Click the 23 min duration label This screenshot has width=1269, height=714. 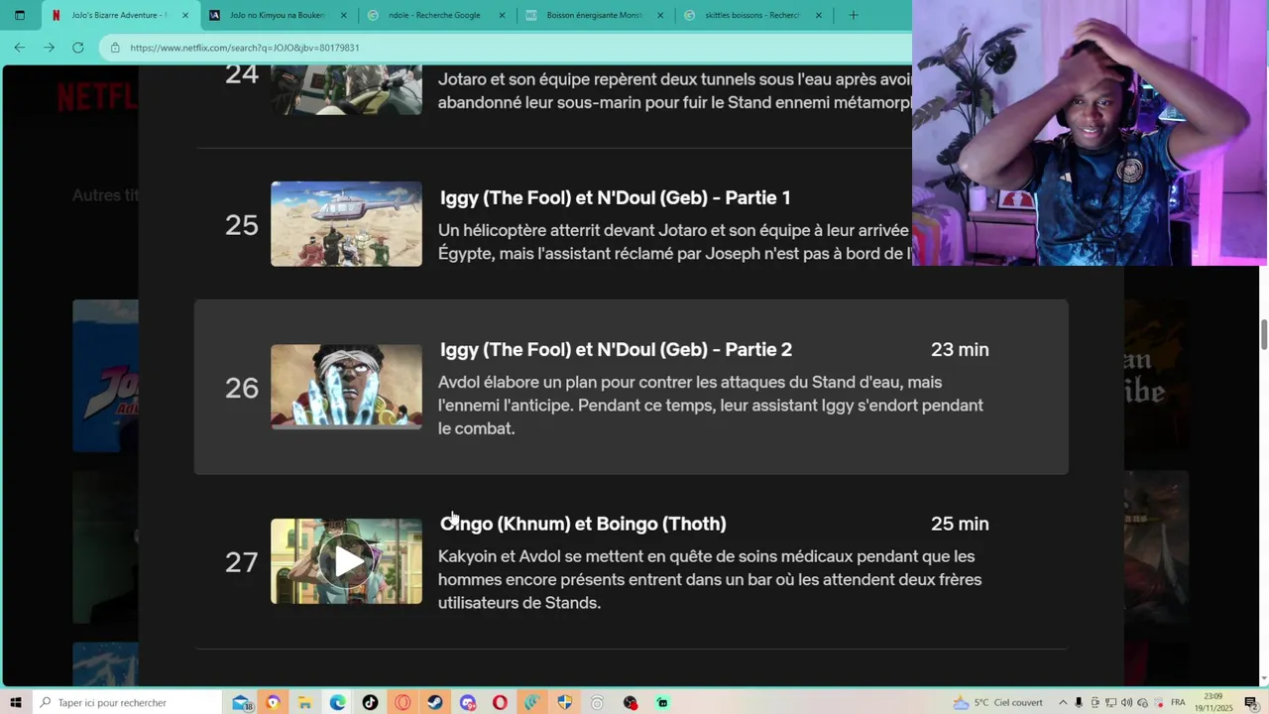pos(960,349)
